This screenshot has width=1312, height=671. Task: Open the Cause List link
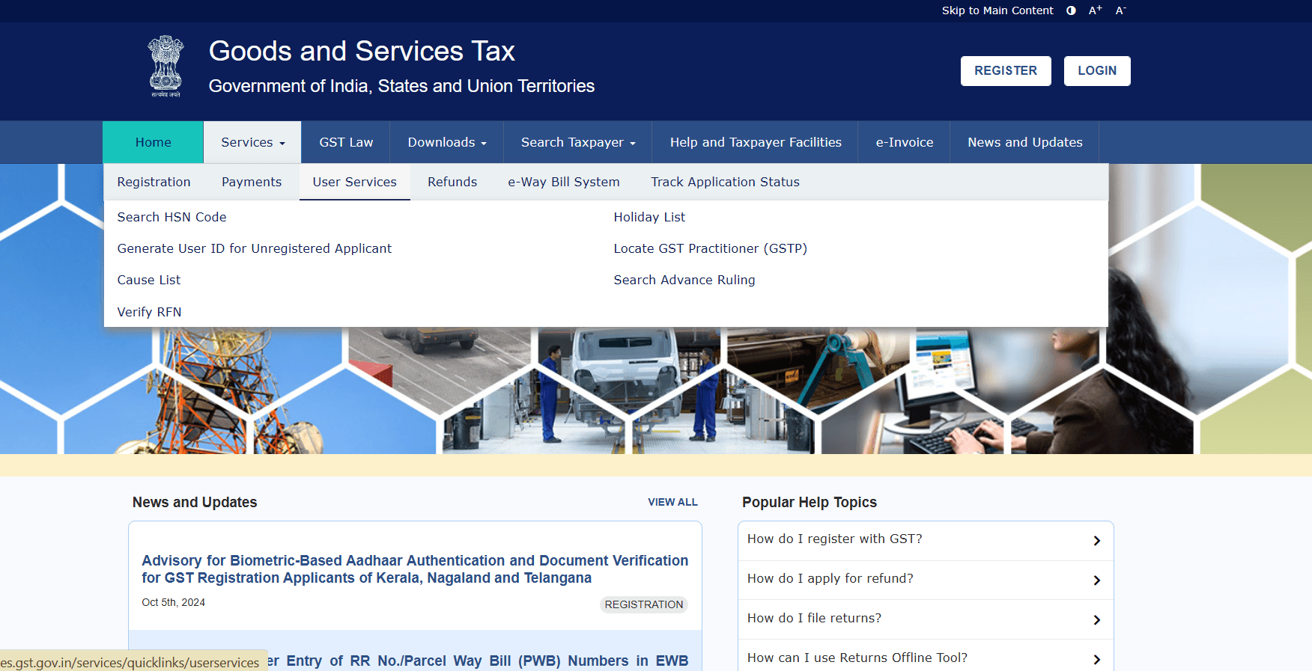[149, 280]
